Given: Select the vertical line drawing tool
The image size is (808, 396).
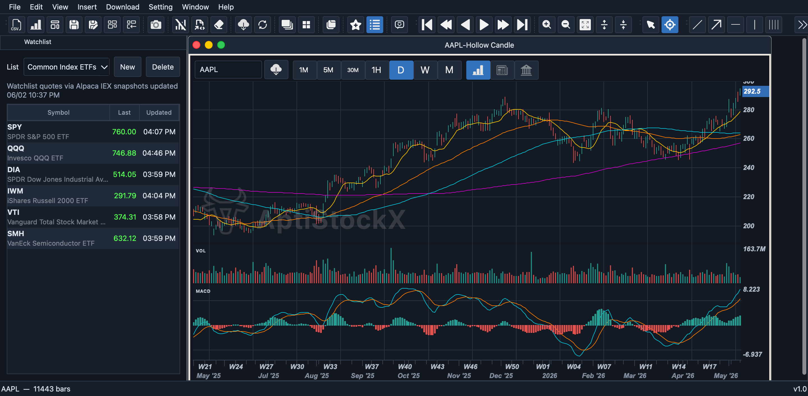Looking at the screenshot, I should [x=755, y=24].
